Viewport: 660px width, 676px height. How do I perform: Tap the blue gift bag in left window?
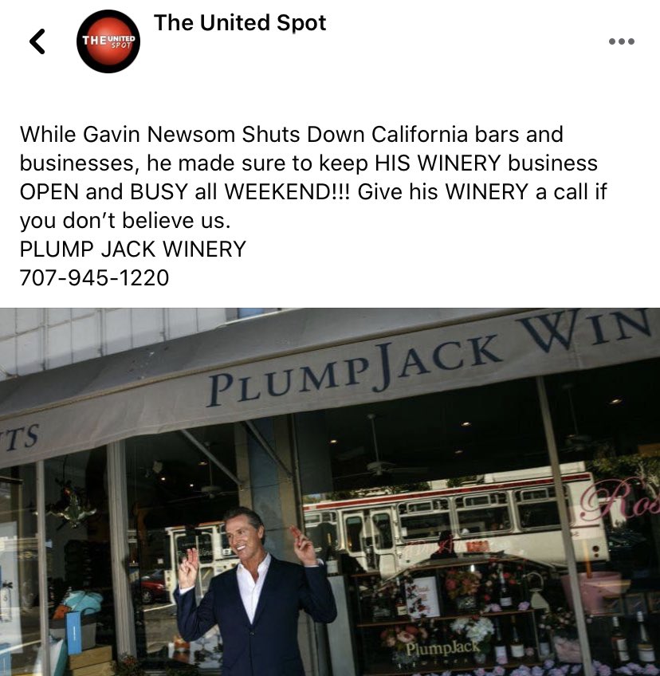[73, 632]
